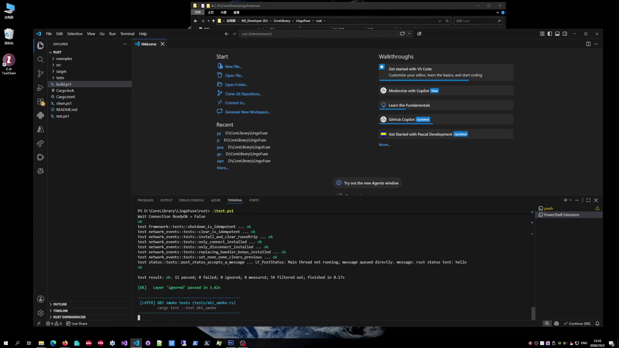Open the Search view in activity bar
619x348 pixels.
coord(40,60)
